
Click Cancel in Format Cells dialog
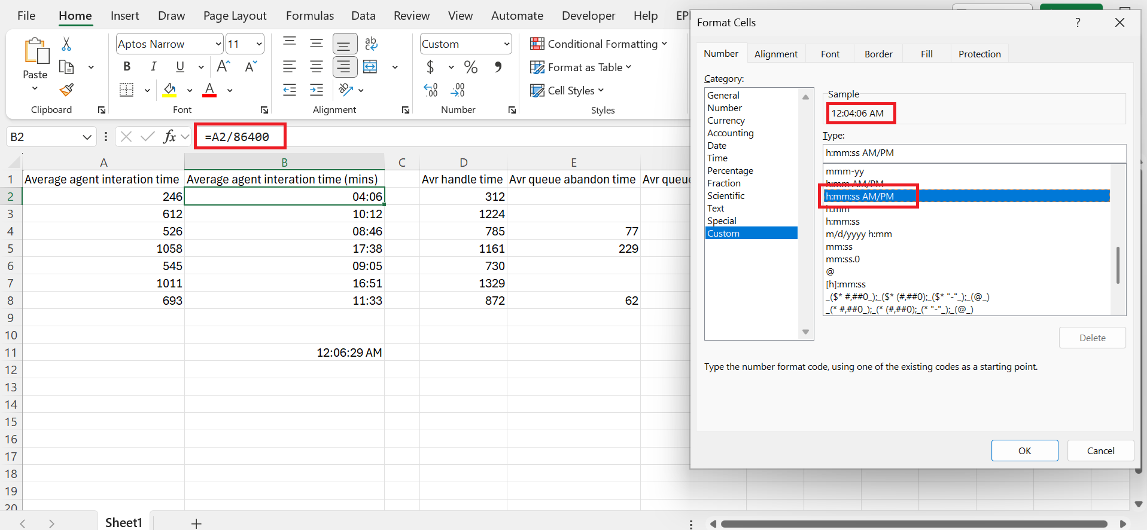(x=1101, y=451)
